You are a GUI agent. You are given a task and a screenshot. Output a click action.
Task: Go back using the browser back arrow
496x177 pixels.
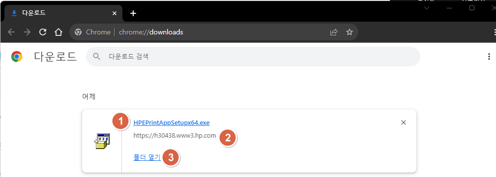point(11,32)
